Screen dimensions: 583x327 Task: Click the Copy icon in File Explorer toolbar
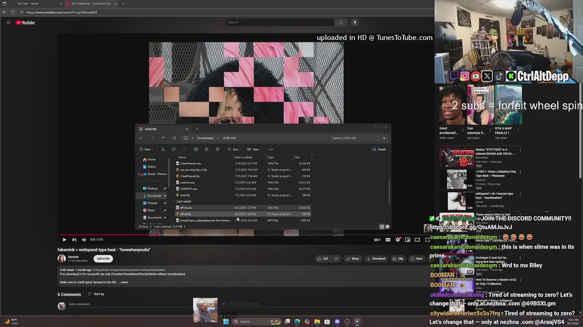coord(174,149)
